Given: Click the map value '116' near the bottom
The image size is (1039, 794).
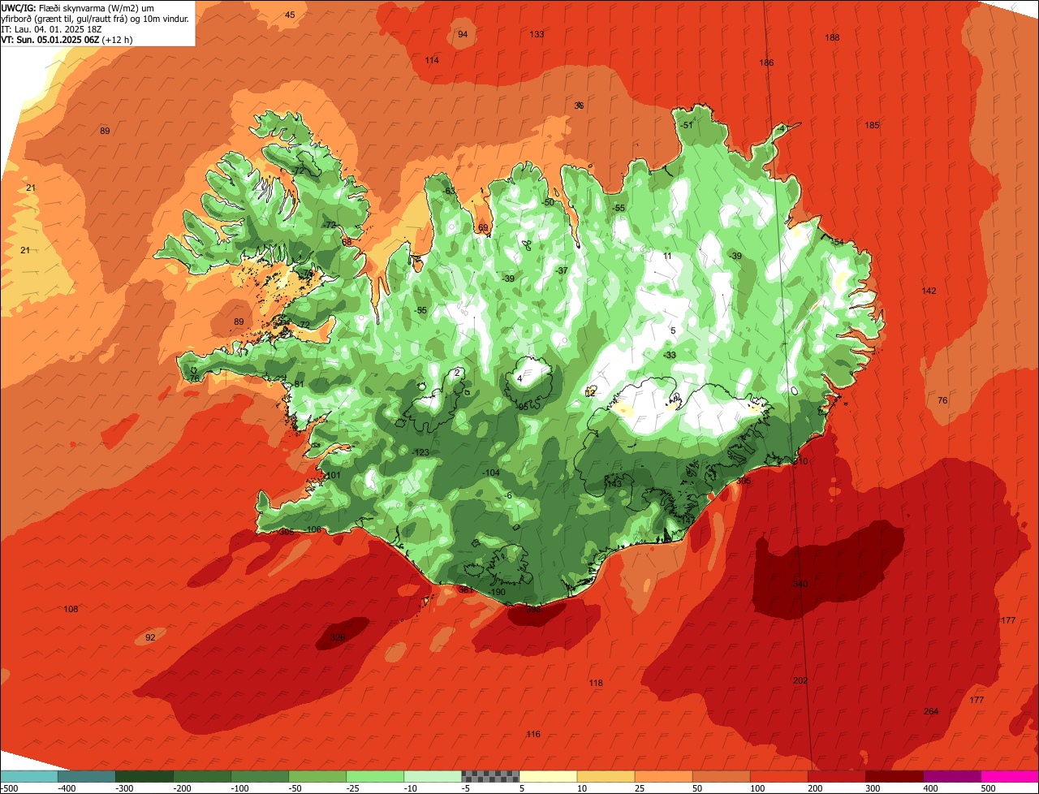Looking at the screenshot, I should coord(532,735).
